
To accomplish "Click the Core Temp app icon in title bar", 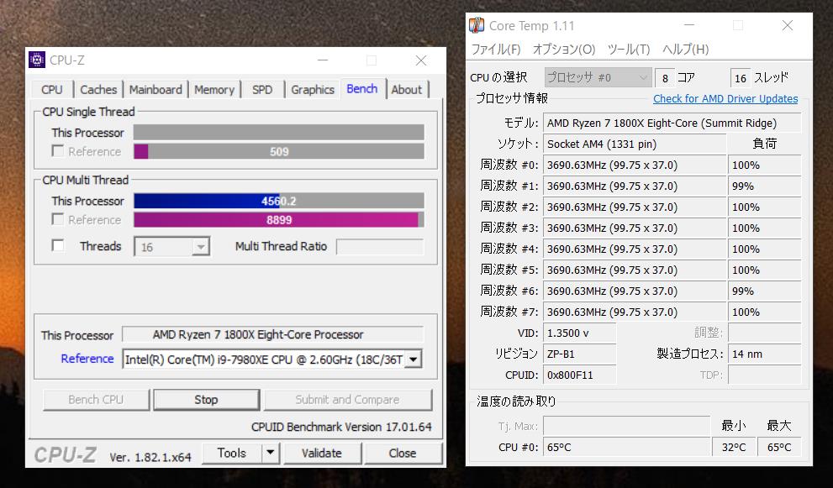I will tap(477, 25).
